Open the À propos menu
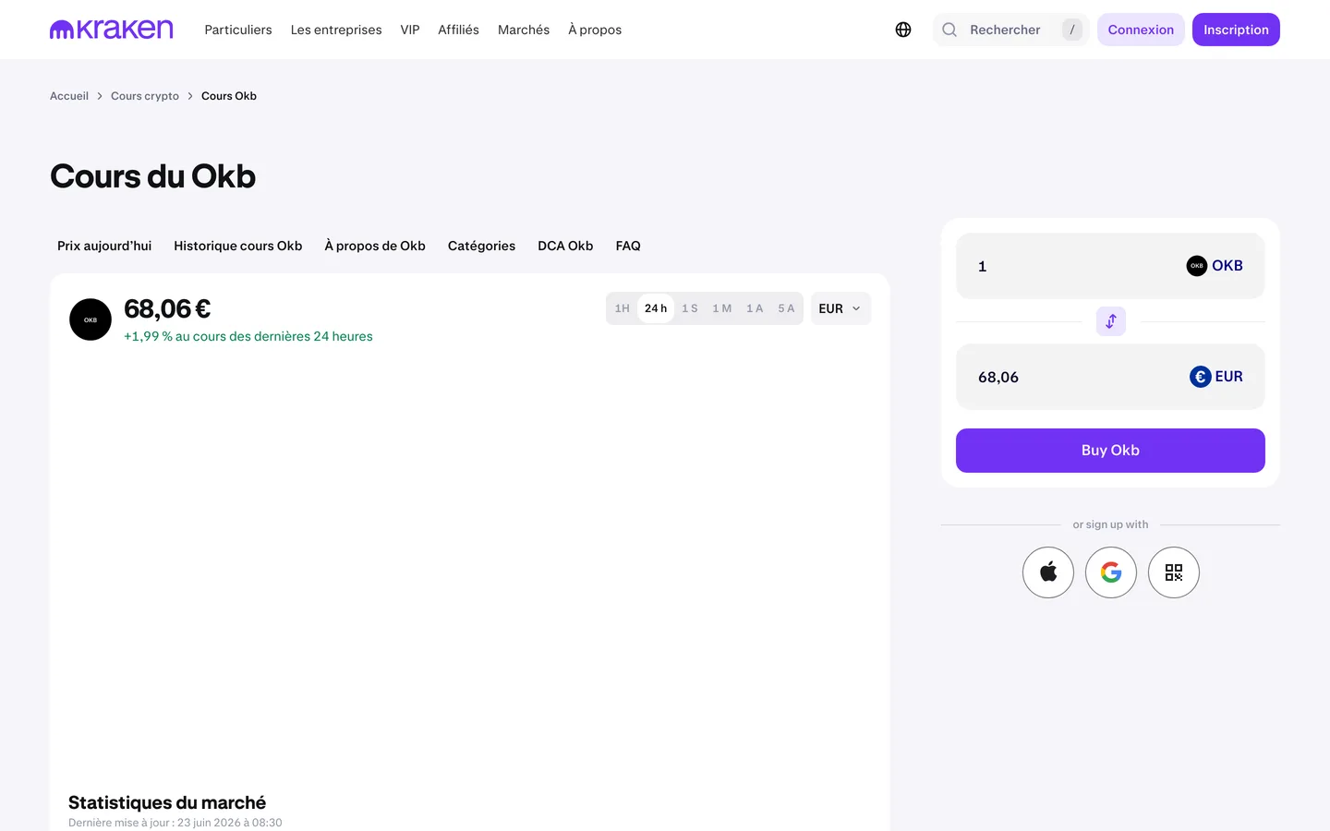Image resolution: width=1330 pixels, height=831 pixels. [x=595, y=30]
